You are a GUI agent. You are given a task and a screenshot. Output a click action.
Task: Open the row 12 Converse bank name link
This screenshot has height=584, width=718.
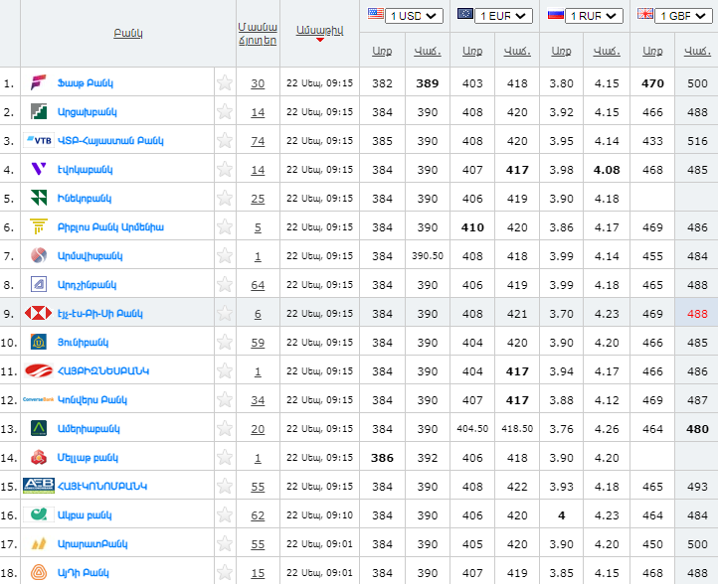pyautogui.click(x=92, y=400)
